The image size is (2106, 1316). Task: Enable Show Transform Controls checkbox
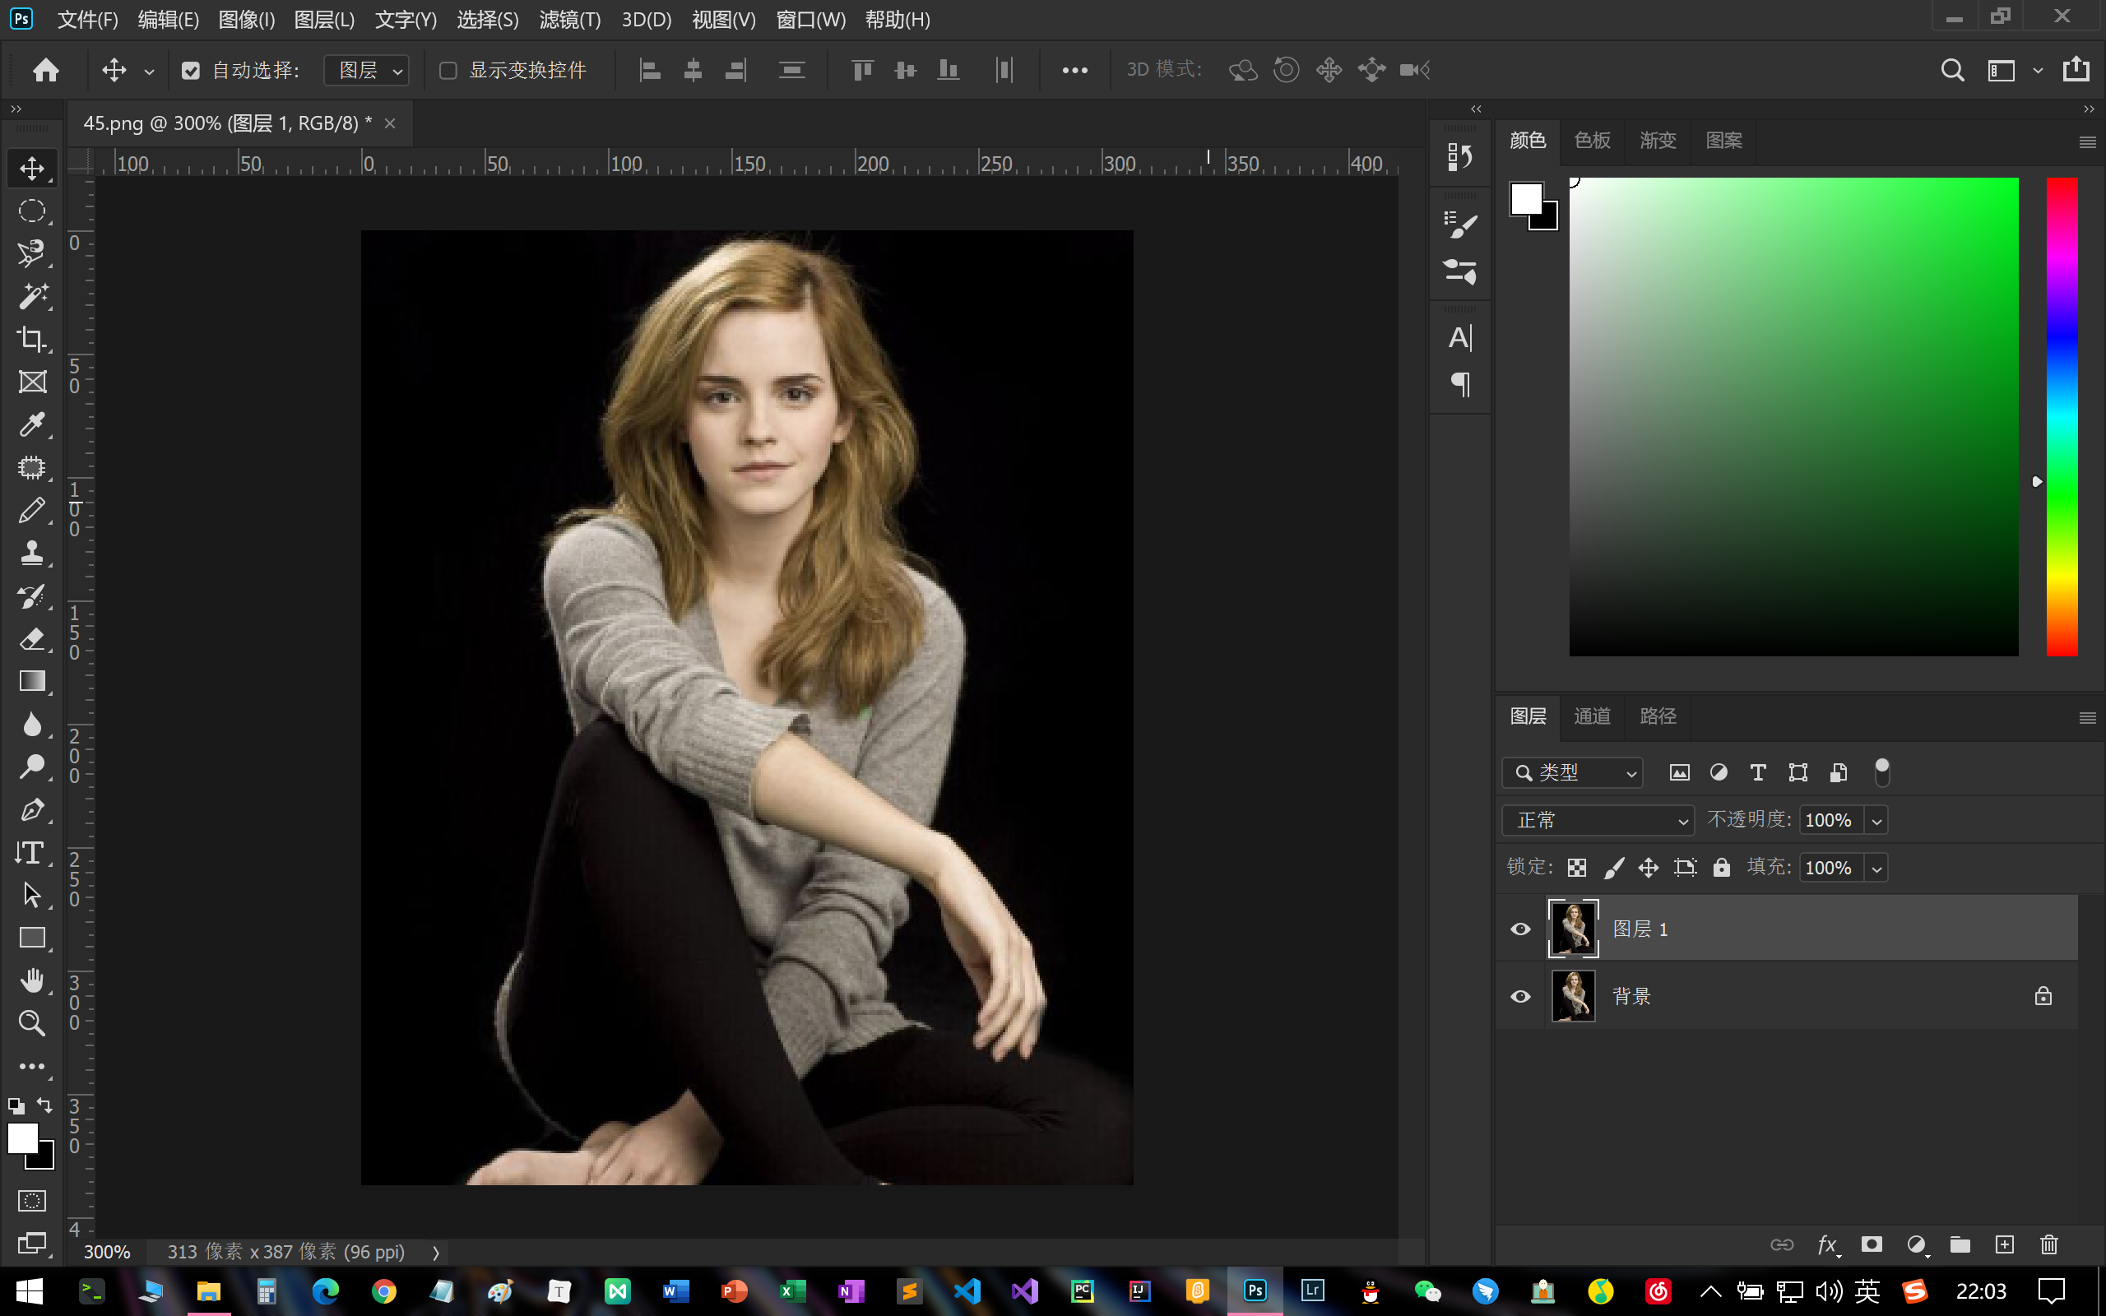point(448,71)
